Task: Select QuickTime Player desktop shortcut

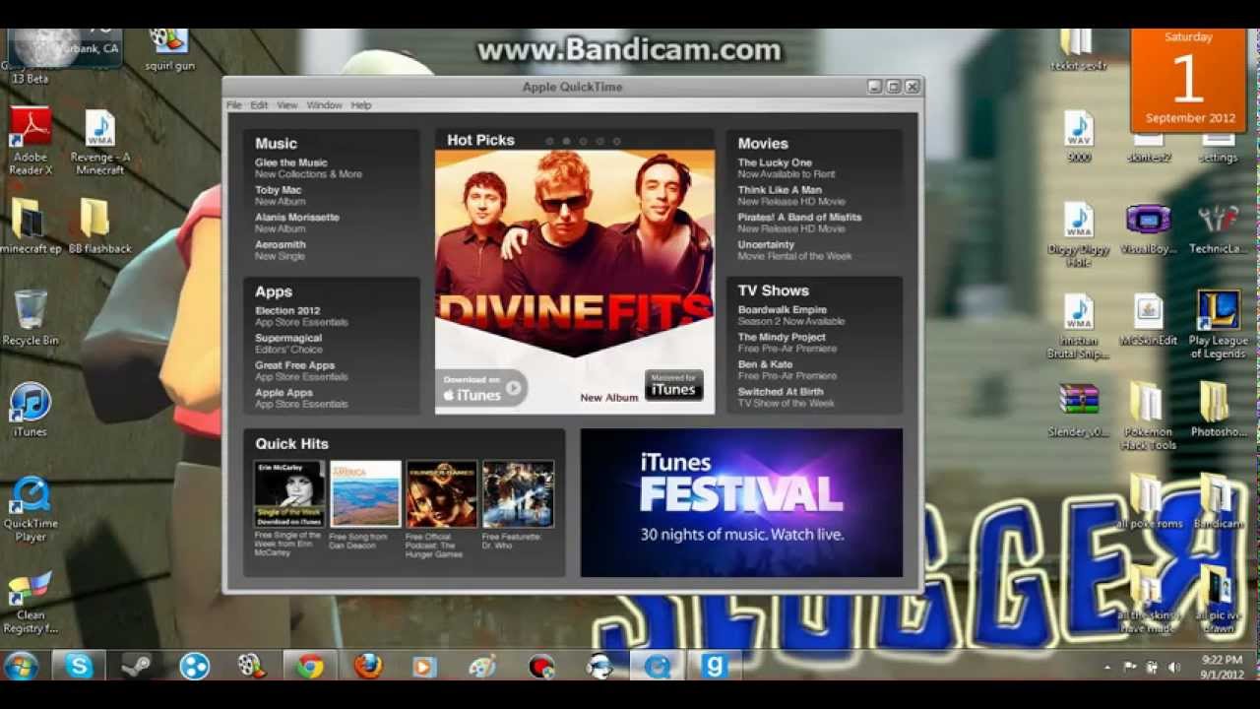Action: 31,510
